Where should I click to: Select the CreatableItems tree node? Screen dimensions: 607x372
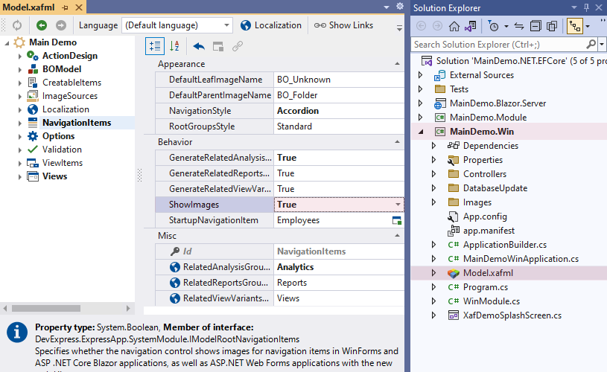pyautogui.click(x=71, y=83)
